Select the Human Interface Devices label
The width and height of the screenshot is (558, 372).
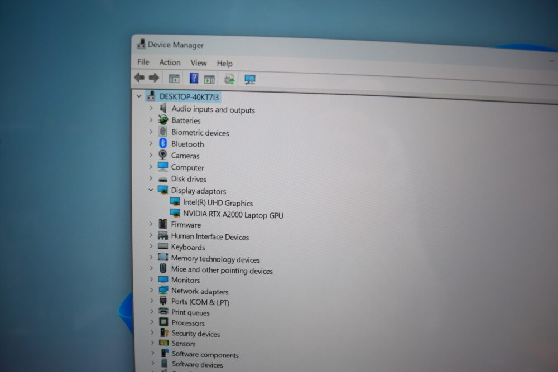click(x=210, y=236)
